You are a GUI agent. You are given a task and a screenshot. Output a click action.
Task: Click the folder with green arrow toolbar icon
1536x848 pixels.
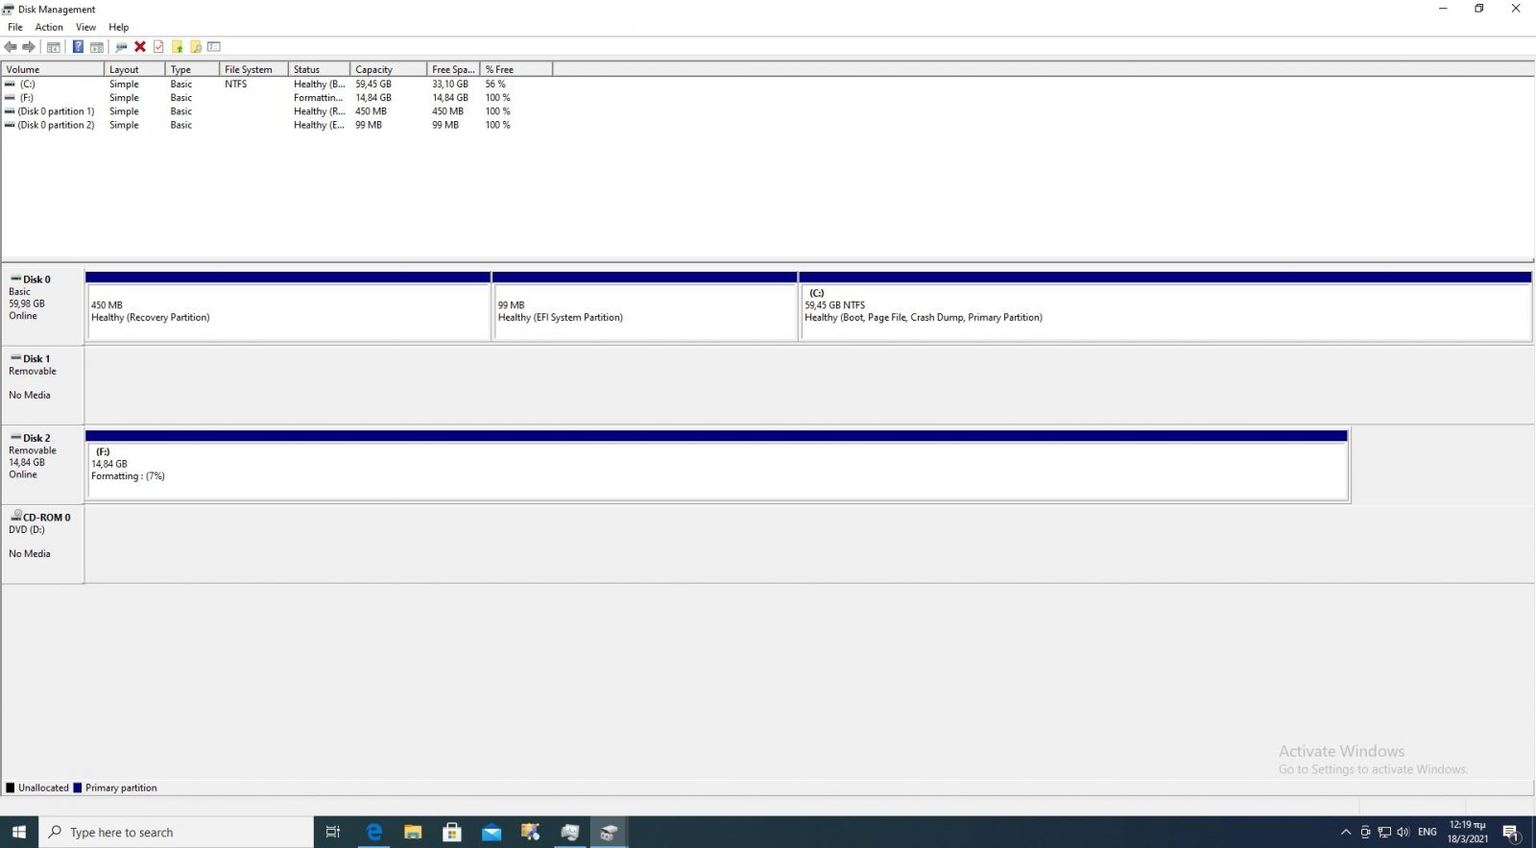tap(178, 47)
